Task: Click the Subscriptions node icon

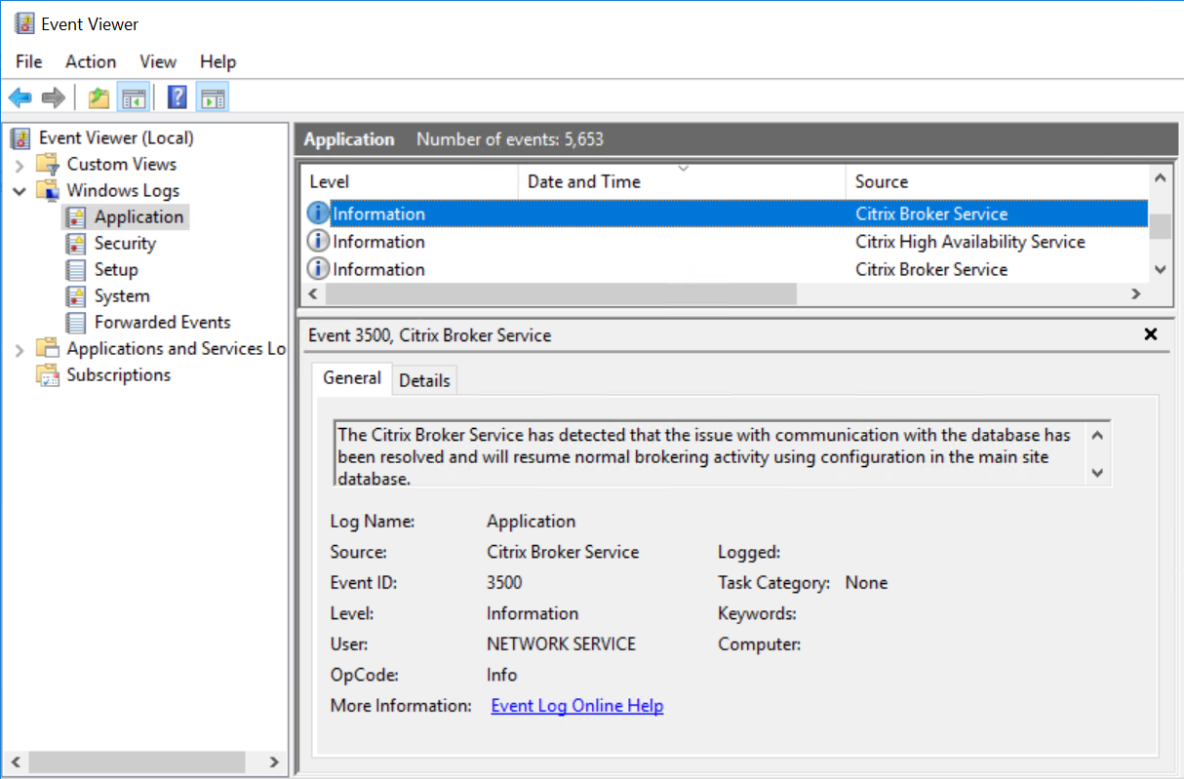Action: 47,375
